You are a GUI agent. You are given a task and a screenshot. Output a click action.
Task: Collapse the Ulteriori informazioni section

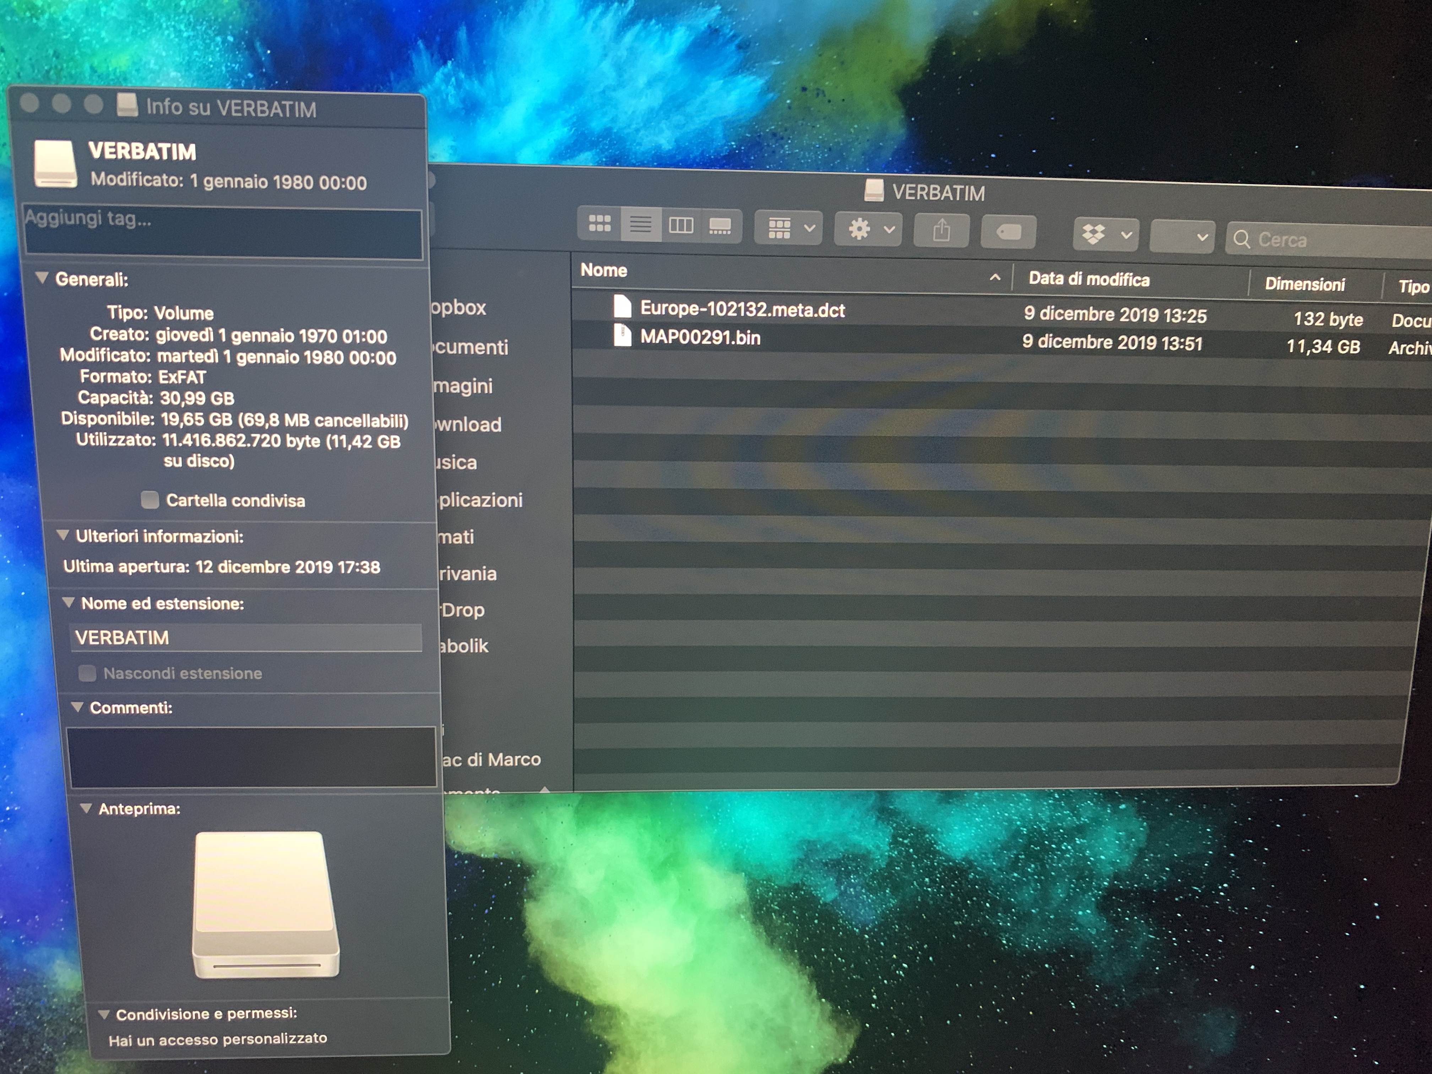point(63,535)
